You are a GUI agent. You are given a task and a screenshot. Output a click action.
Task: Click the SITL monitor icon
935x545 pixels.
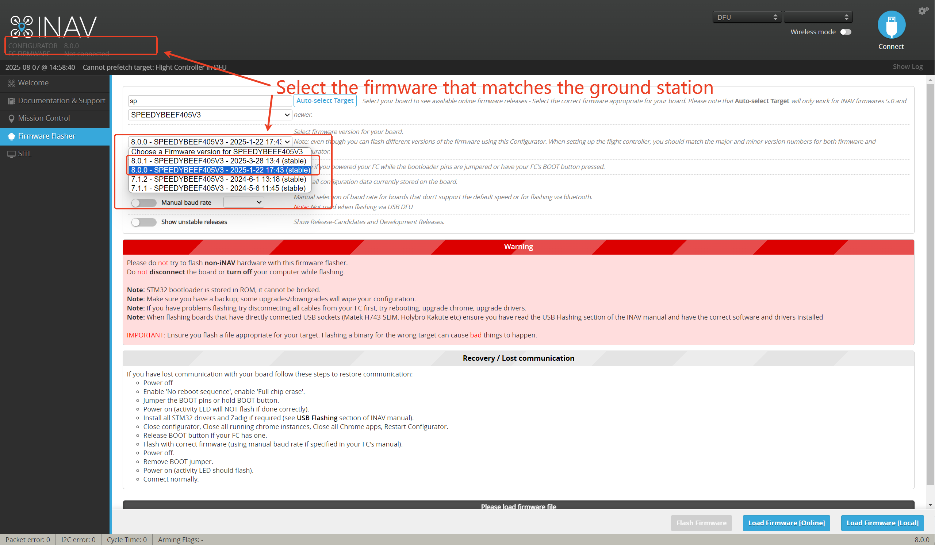(12, 154)
